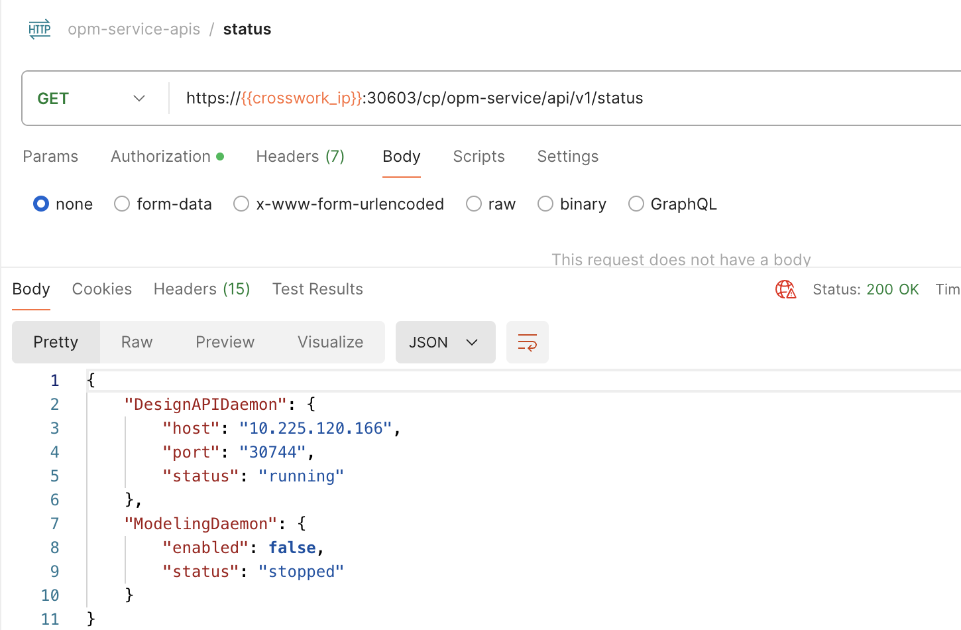Click the "running" status value
The height and width of the screenshot is (630, 961).
(x=301, y=476)
